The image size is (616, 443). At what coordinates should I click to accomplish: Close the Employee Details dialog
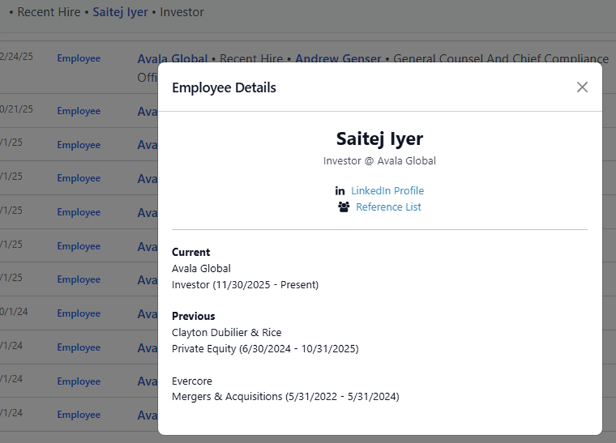tap(583, 87)
